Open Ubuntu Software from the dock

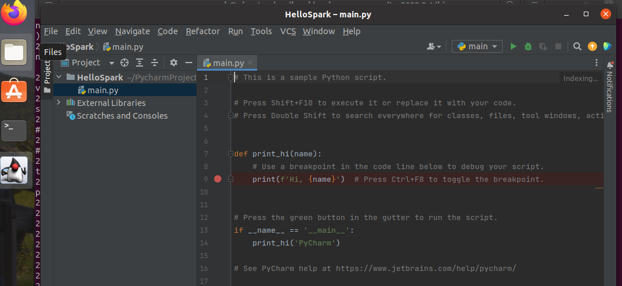[x=14, y=91]
